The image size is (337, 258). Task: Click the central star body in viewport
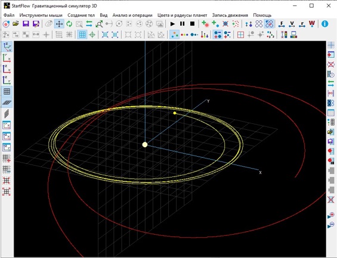coord(145,145)
